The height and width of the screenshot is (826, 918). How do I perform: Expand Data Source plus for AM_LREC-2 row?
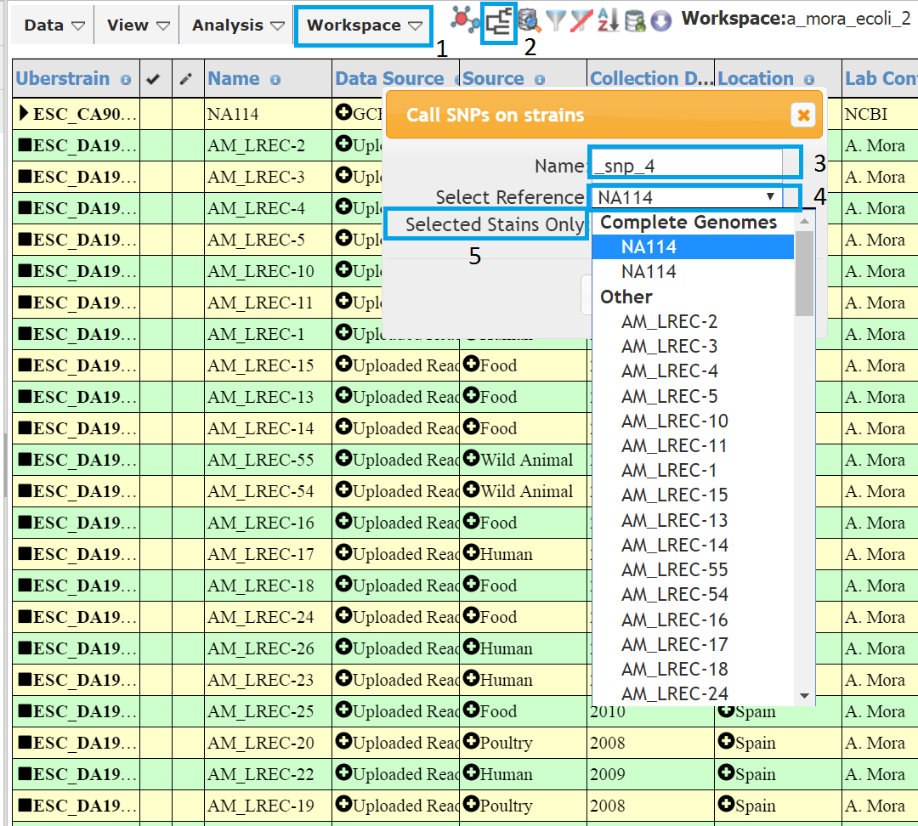click(343, 143)
